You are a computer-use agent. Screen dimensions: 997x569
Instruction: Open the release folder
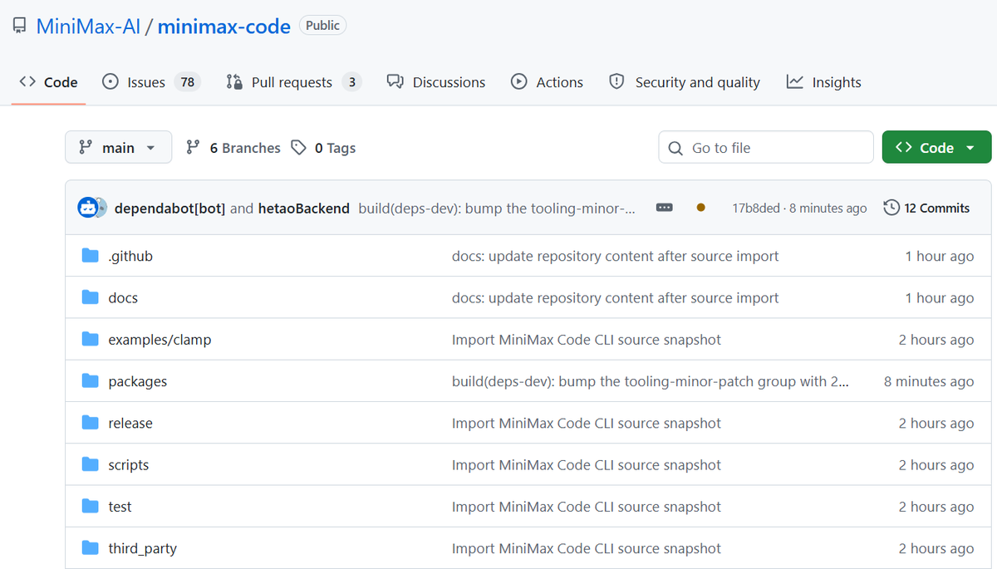(x=130, y=423)
